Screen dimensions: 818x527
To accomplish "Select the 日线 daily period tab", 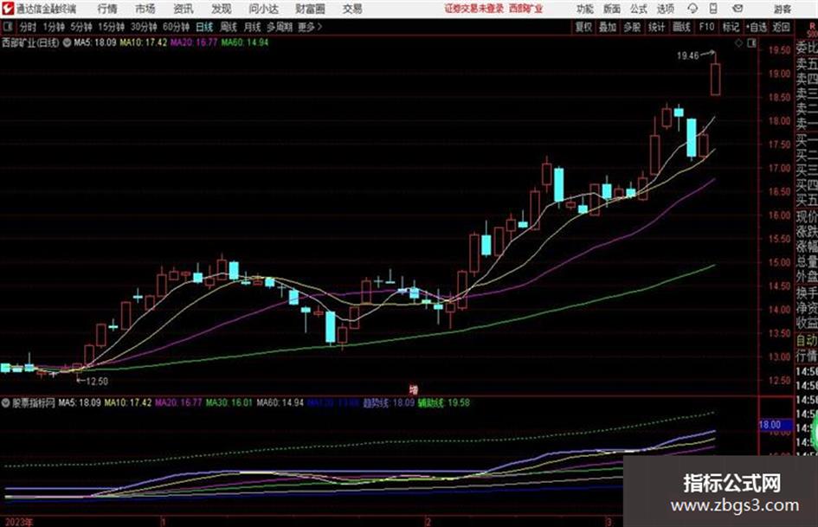I will click(204, 27).
